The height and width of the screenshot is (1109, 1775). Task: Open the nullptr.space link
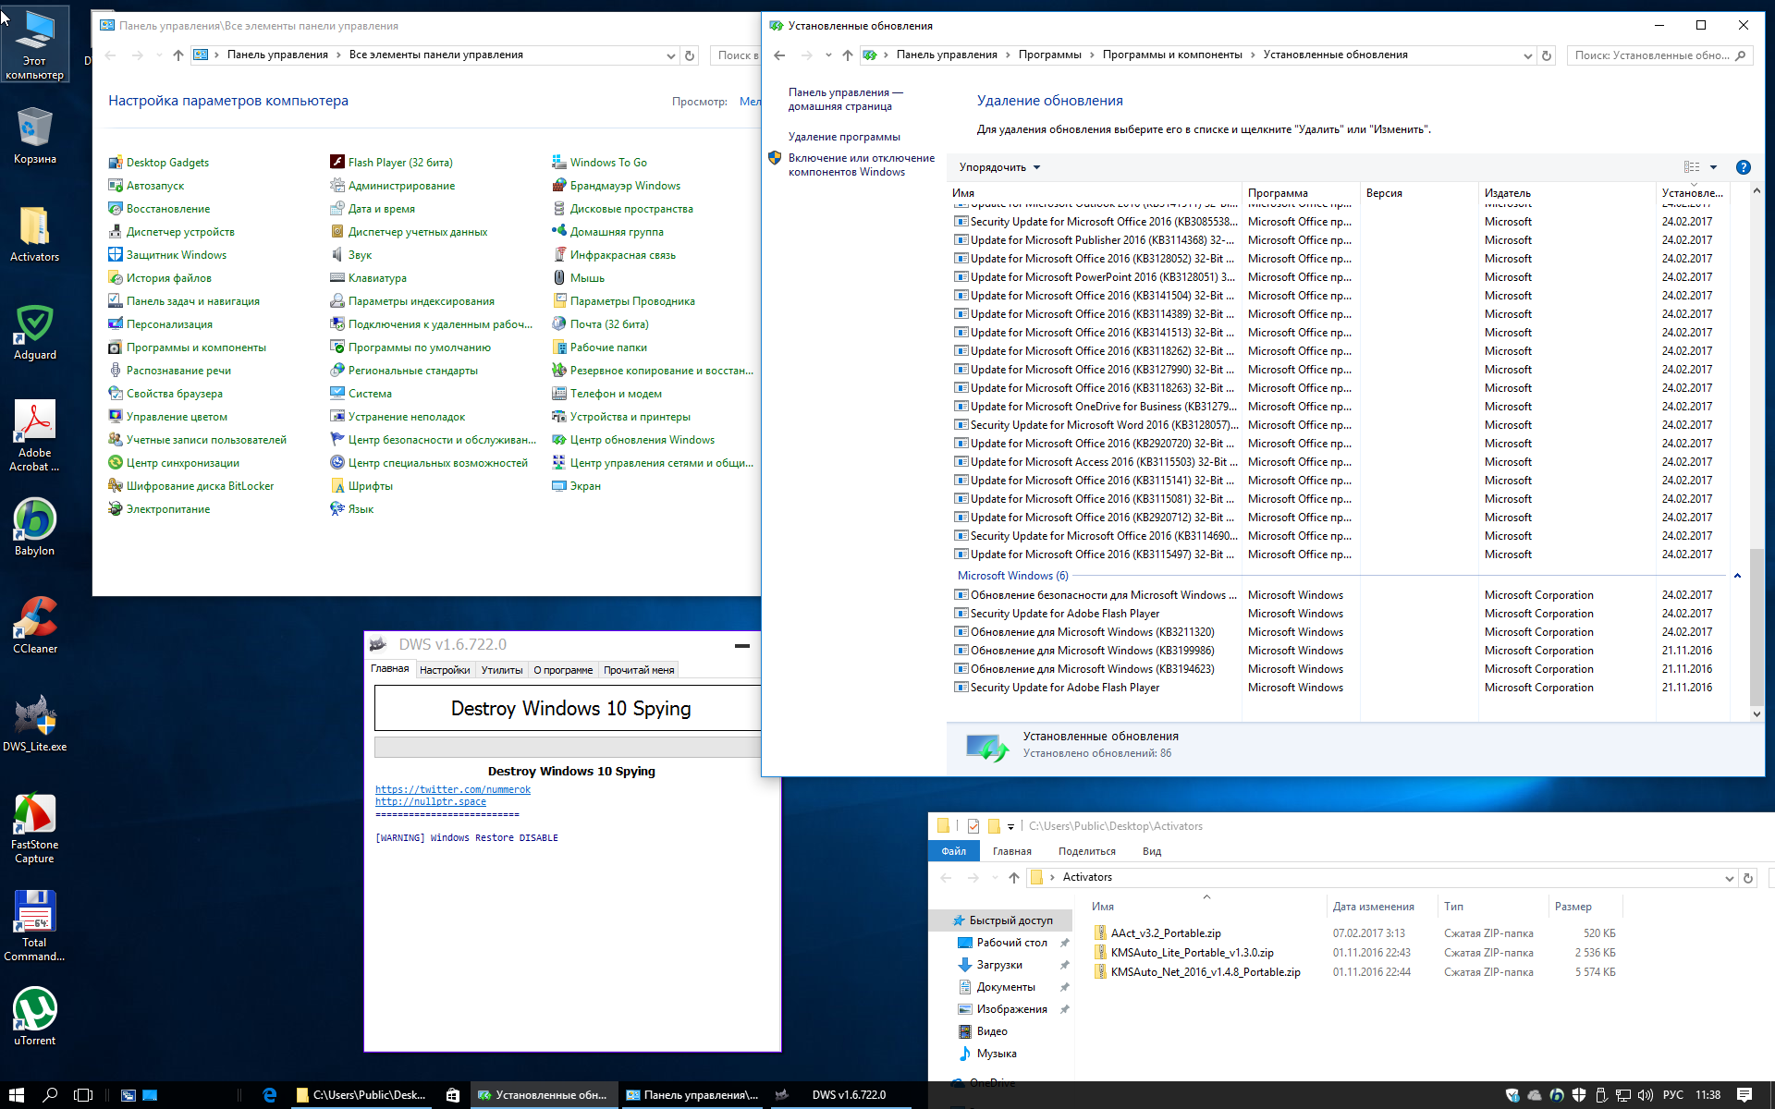click(x=431, y=801)
